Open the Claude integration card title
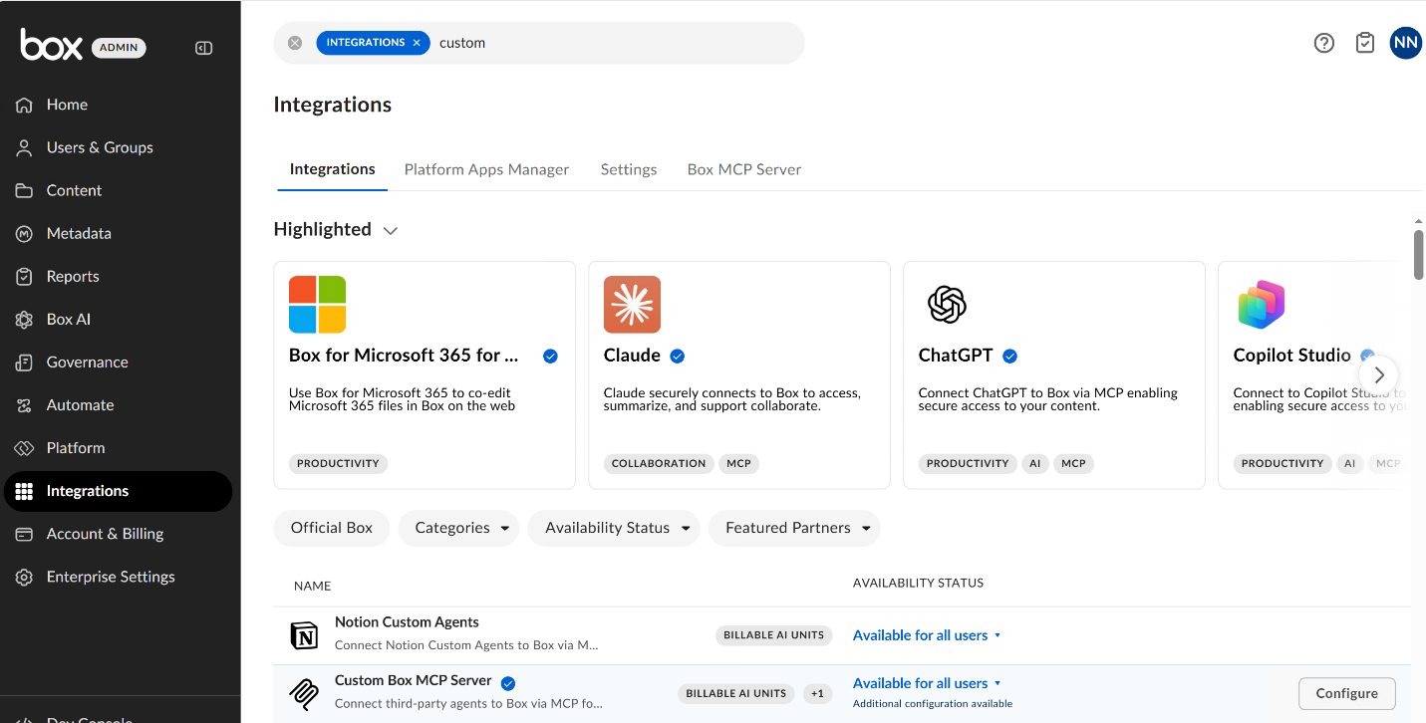This screenshot has height=723, width=1426. [632, 356]
